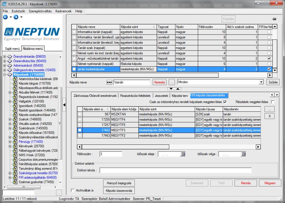Click the Doktori iskola input field
The width and height of the screenshot is (285, 203).
(x=176, y=170)
